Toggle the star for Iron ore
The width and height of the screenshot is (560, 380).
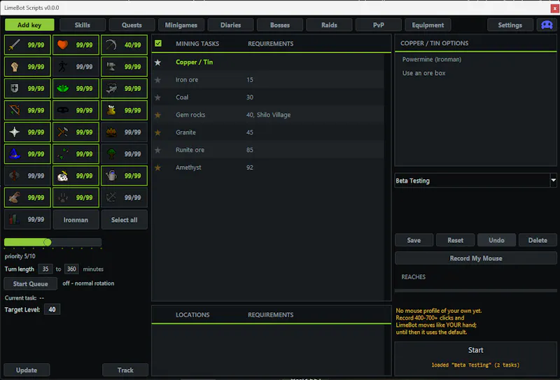click(x=157, y=80)
